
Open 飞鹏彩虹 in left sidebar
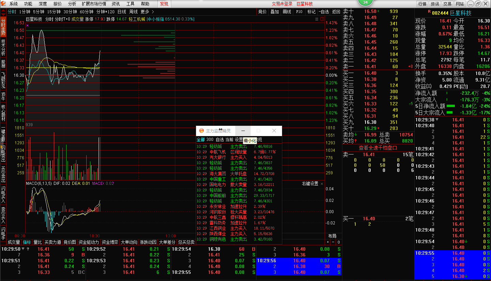pos(3,80)
